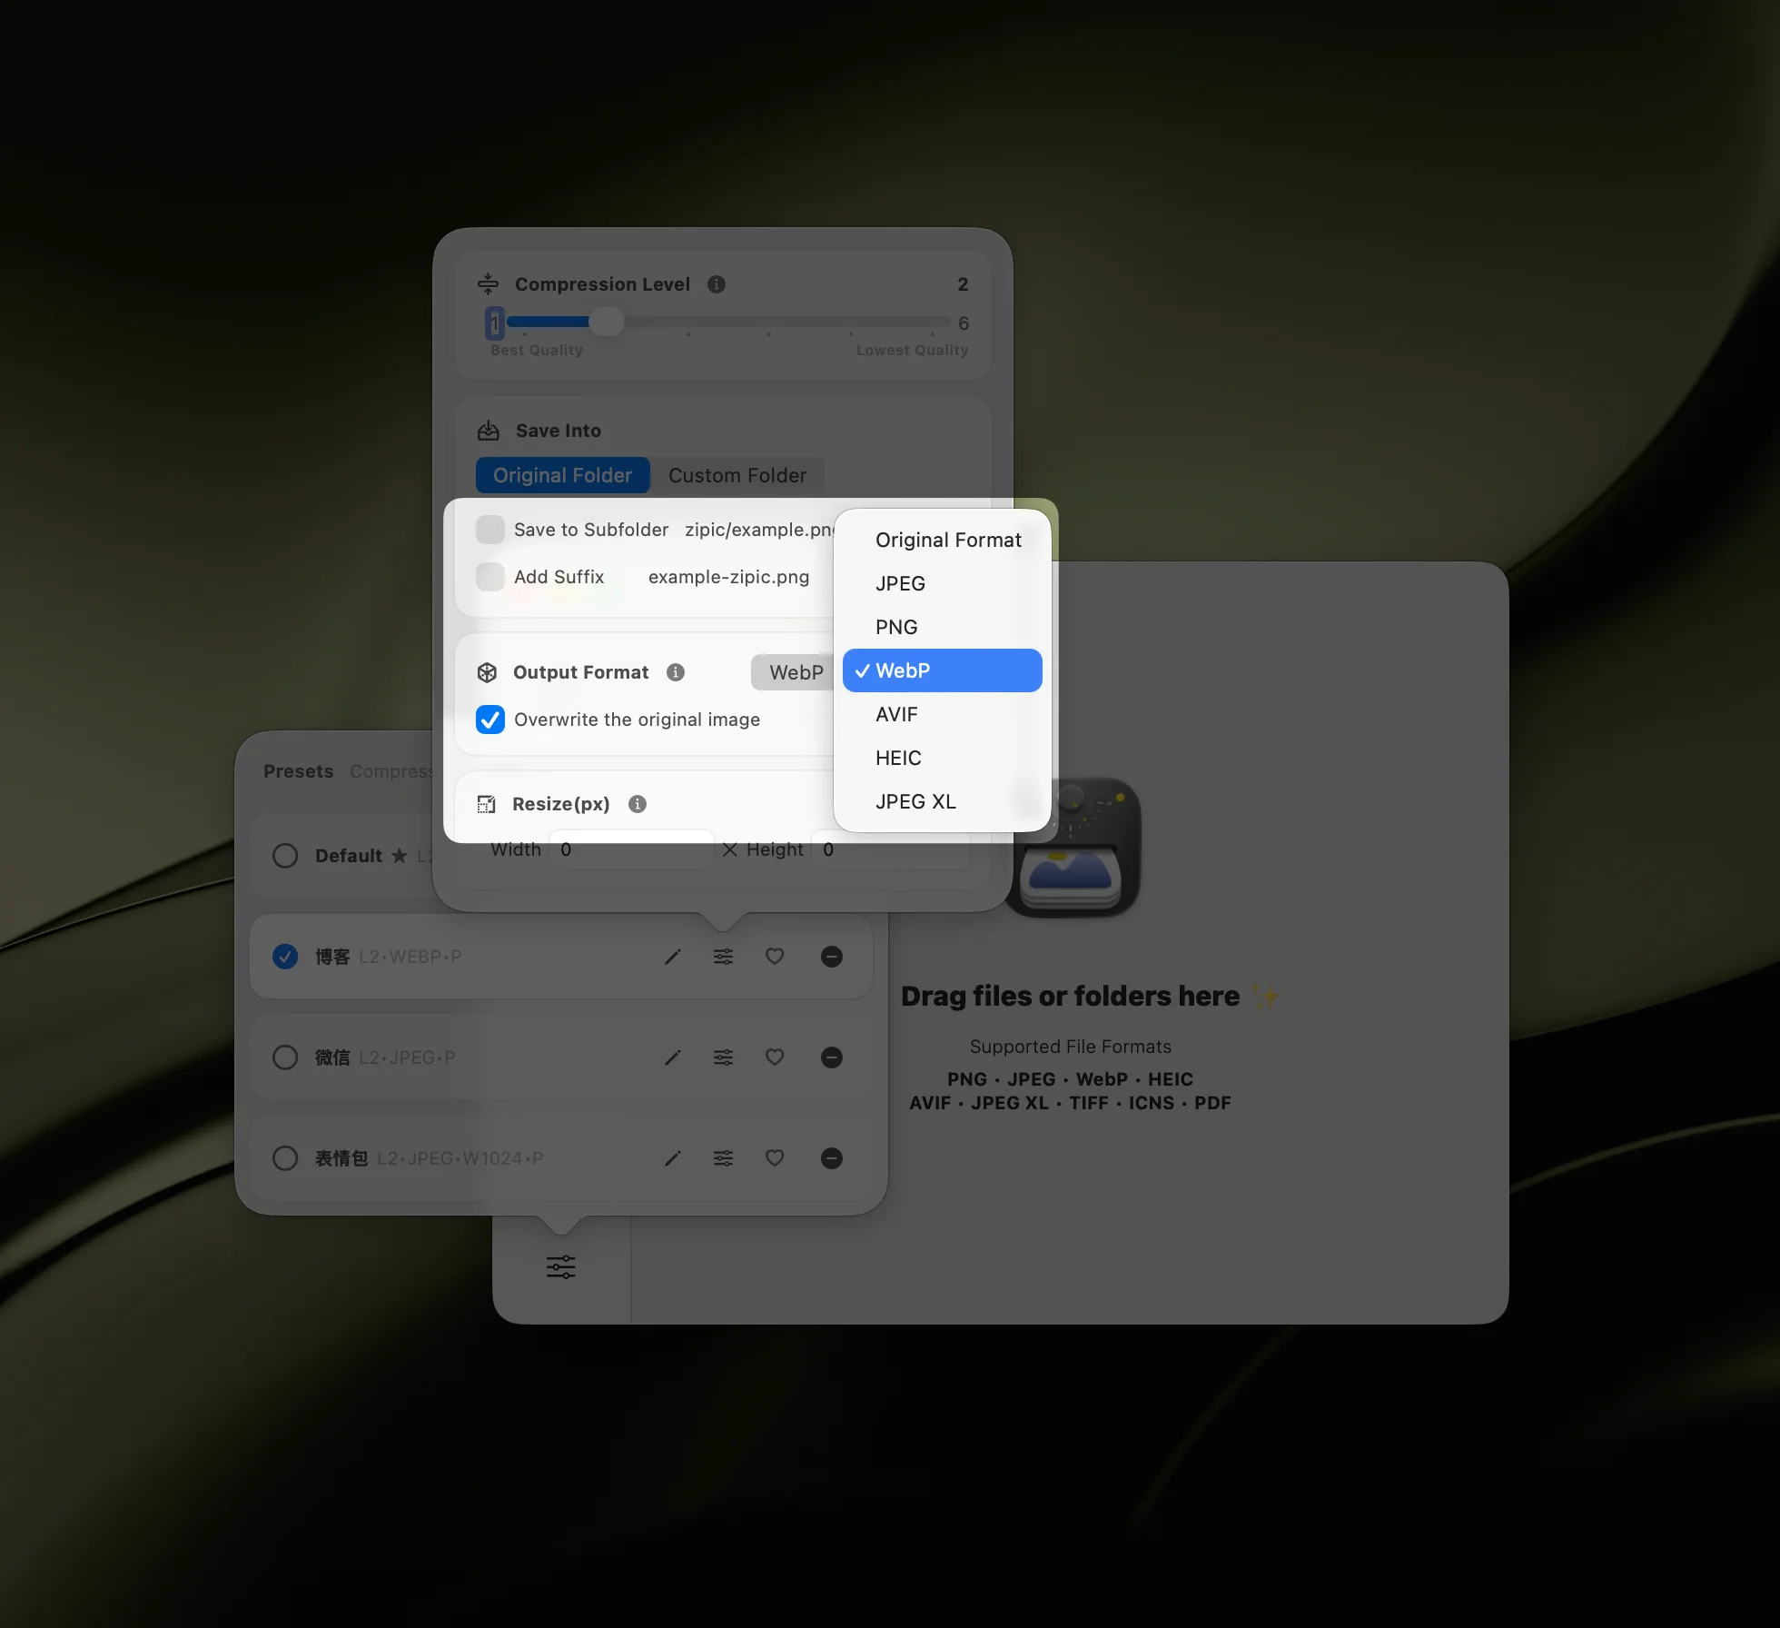
Task: Click the Width input field
Action: coord(630,849)
